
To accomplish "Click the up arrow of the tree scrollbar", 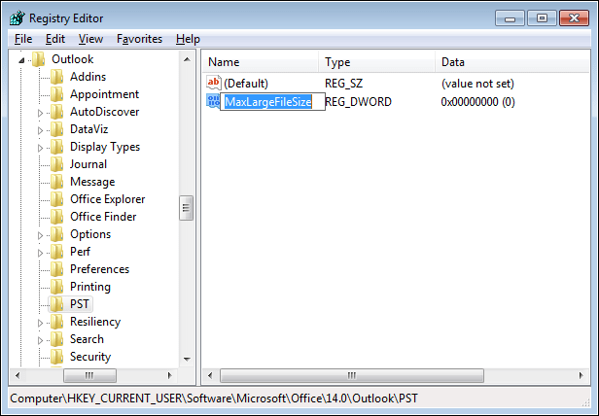I will coord(187,59).
